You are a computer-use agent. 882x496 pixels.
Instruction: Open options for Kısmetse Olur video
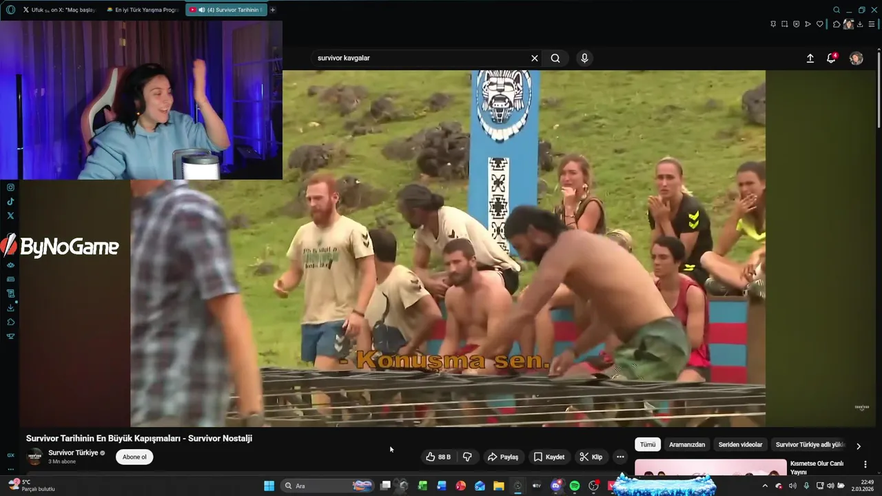(x=865, y=464)
